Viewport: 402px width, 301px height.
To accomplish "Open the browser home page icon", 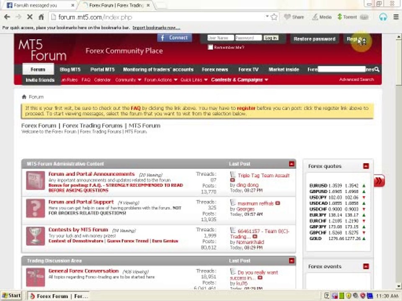I will 41,17.
